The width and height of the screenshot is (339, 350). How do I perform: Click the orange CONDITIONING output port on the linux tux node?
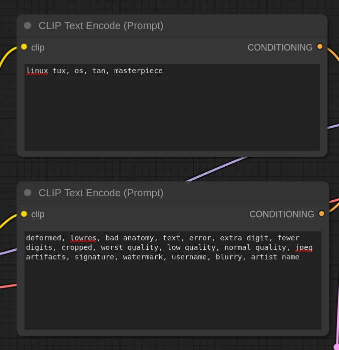(x=320, y=47)
